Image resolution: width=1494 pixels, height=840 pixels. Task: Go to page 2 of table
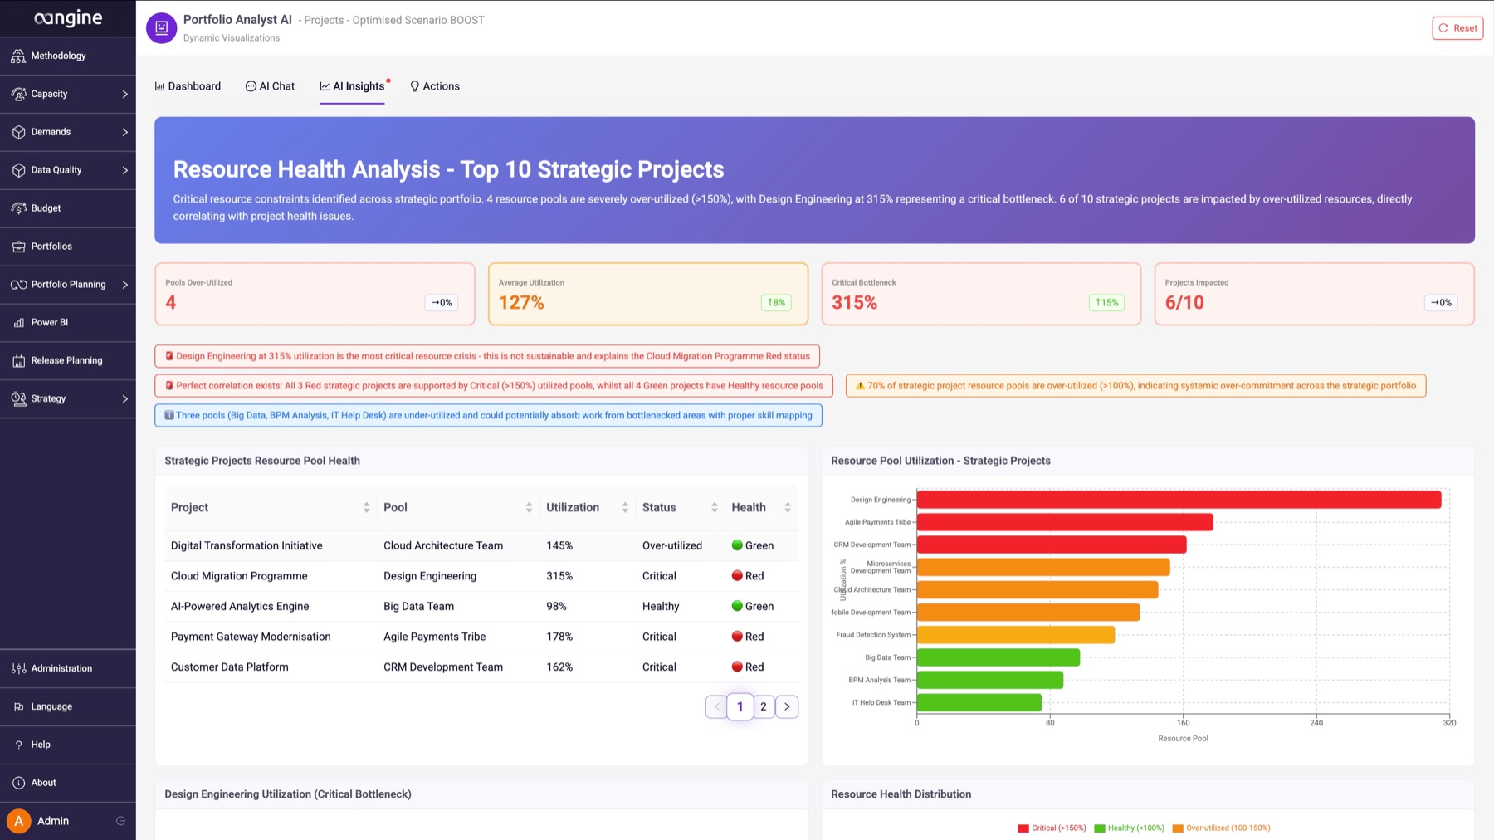(x=764, y=707)
